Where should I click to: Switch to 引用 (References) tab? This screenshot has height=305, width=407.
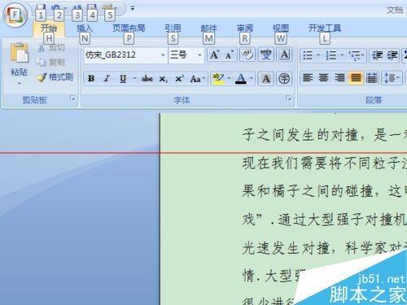point(173,28)
